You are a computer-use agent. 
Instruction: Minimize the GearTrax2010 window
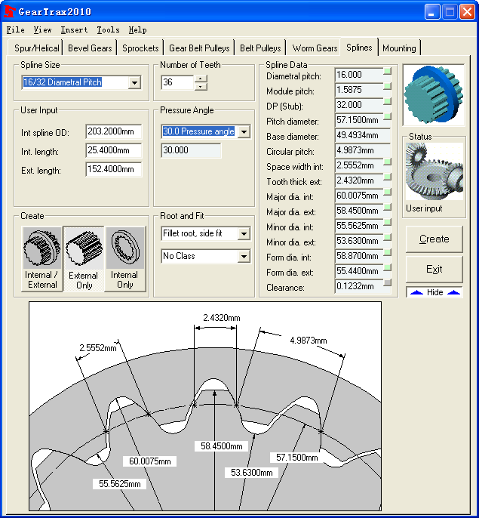click(x=431, y=12)
